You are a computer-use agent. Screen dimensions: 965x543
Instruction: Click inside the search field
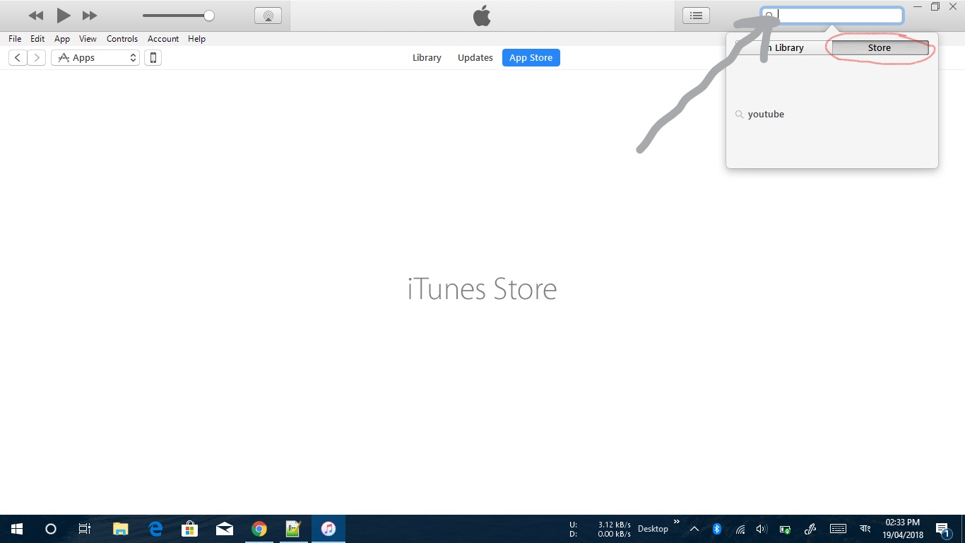point(832,15)
